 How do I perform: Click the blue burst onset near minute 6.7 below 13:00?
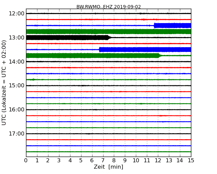(99, 50)
